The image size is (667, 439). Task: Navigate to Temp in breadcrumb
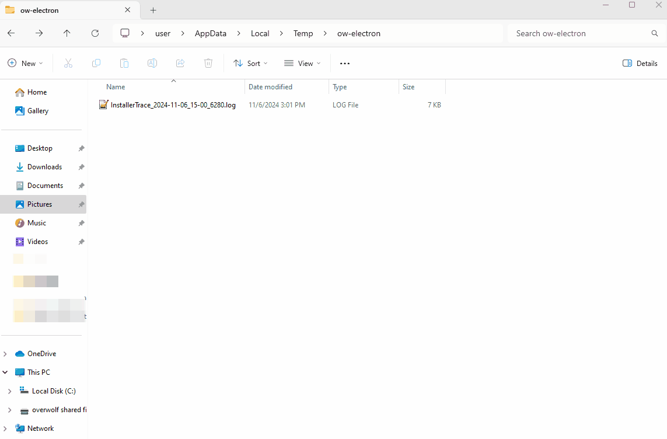point(303,34)
